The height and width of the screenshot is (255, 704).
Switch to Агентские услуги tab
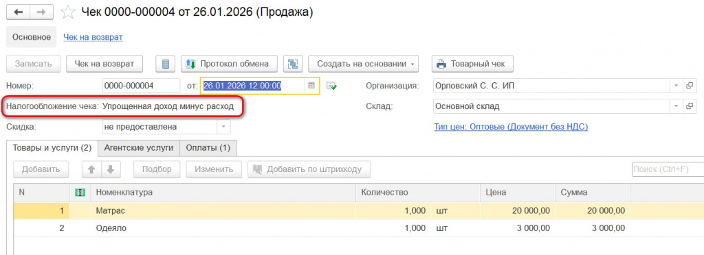click(139, 148)
